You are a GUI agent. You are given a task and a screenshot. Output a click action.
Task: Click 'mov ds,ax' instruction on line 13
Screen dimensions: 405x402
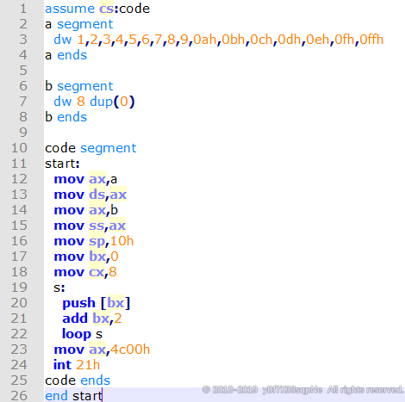(90, 195)
